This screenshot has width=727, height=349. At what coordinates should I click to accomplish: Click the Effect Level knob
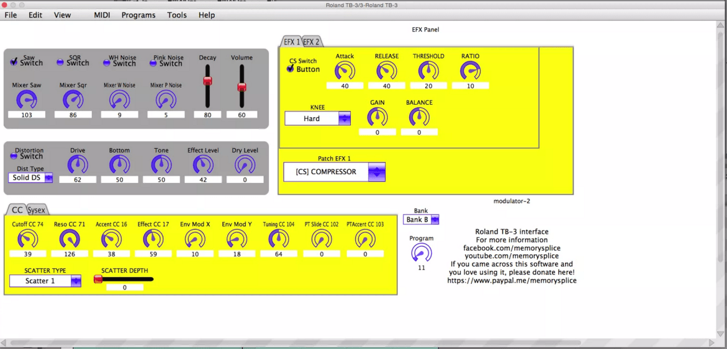coord(202,165)
